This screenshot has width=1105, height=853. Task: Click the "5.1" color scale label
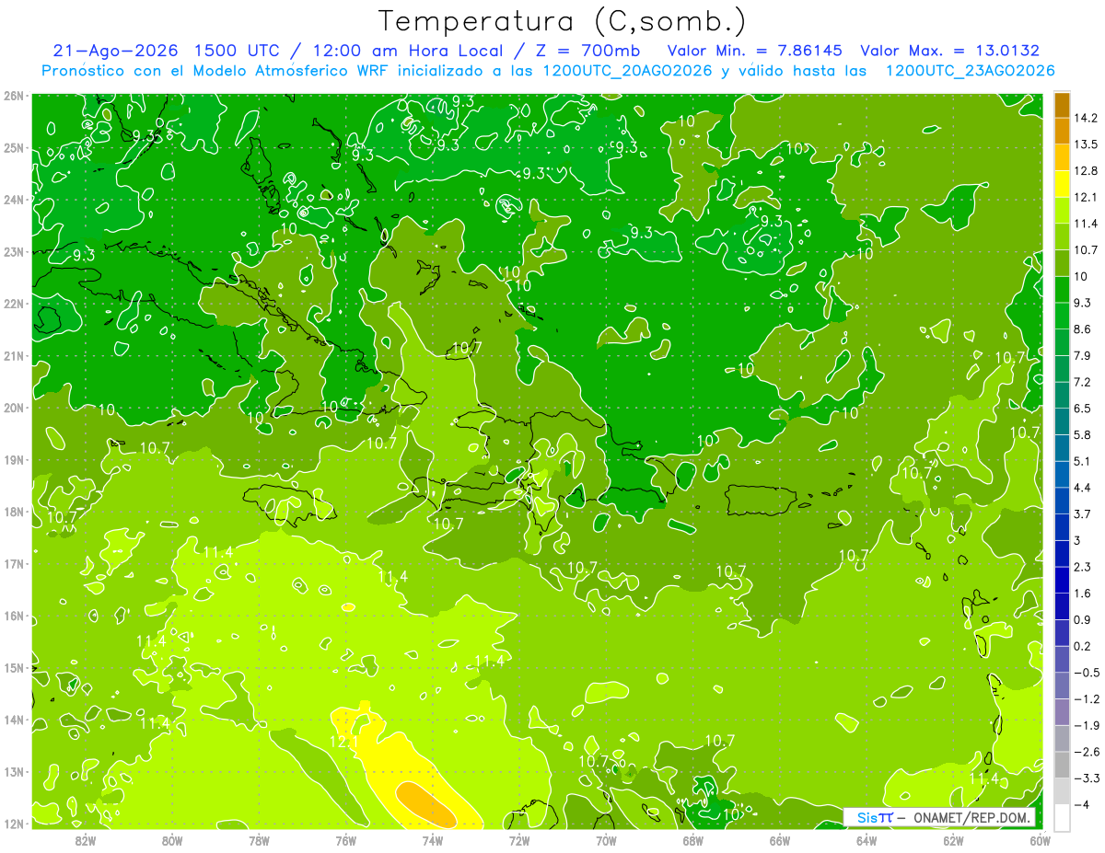point(1082,461)
